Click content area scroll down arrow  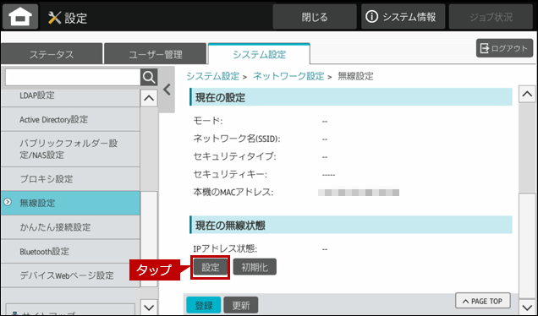[x=527, y=307]
